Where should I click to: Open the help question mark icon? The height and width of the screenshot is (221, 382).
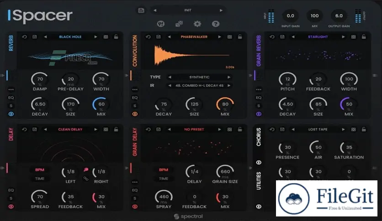point(215,24)
